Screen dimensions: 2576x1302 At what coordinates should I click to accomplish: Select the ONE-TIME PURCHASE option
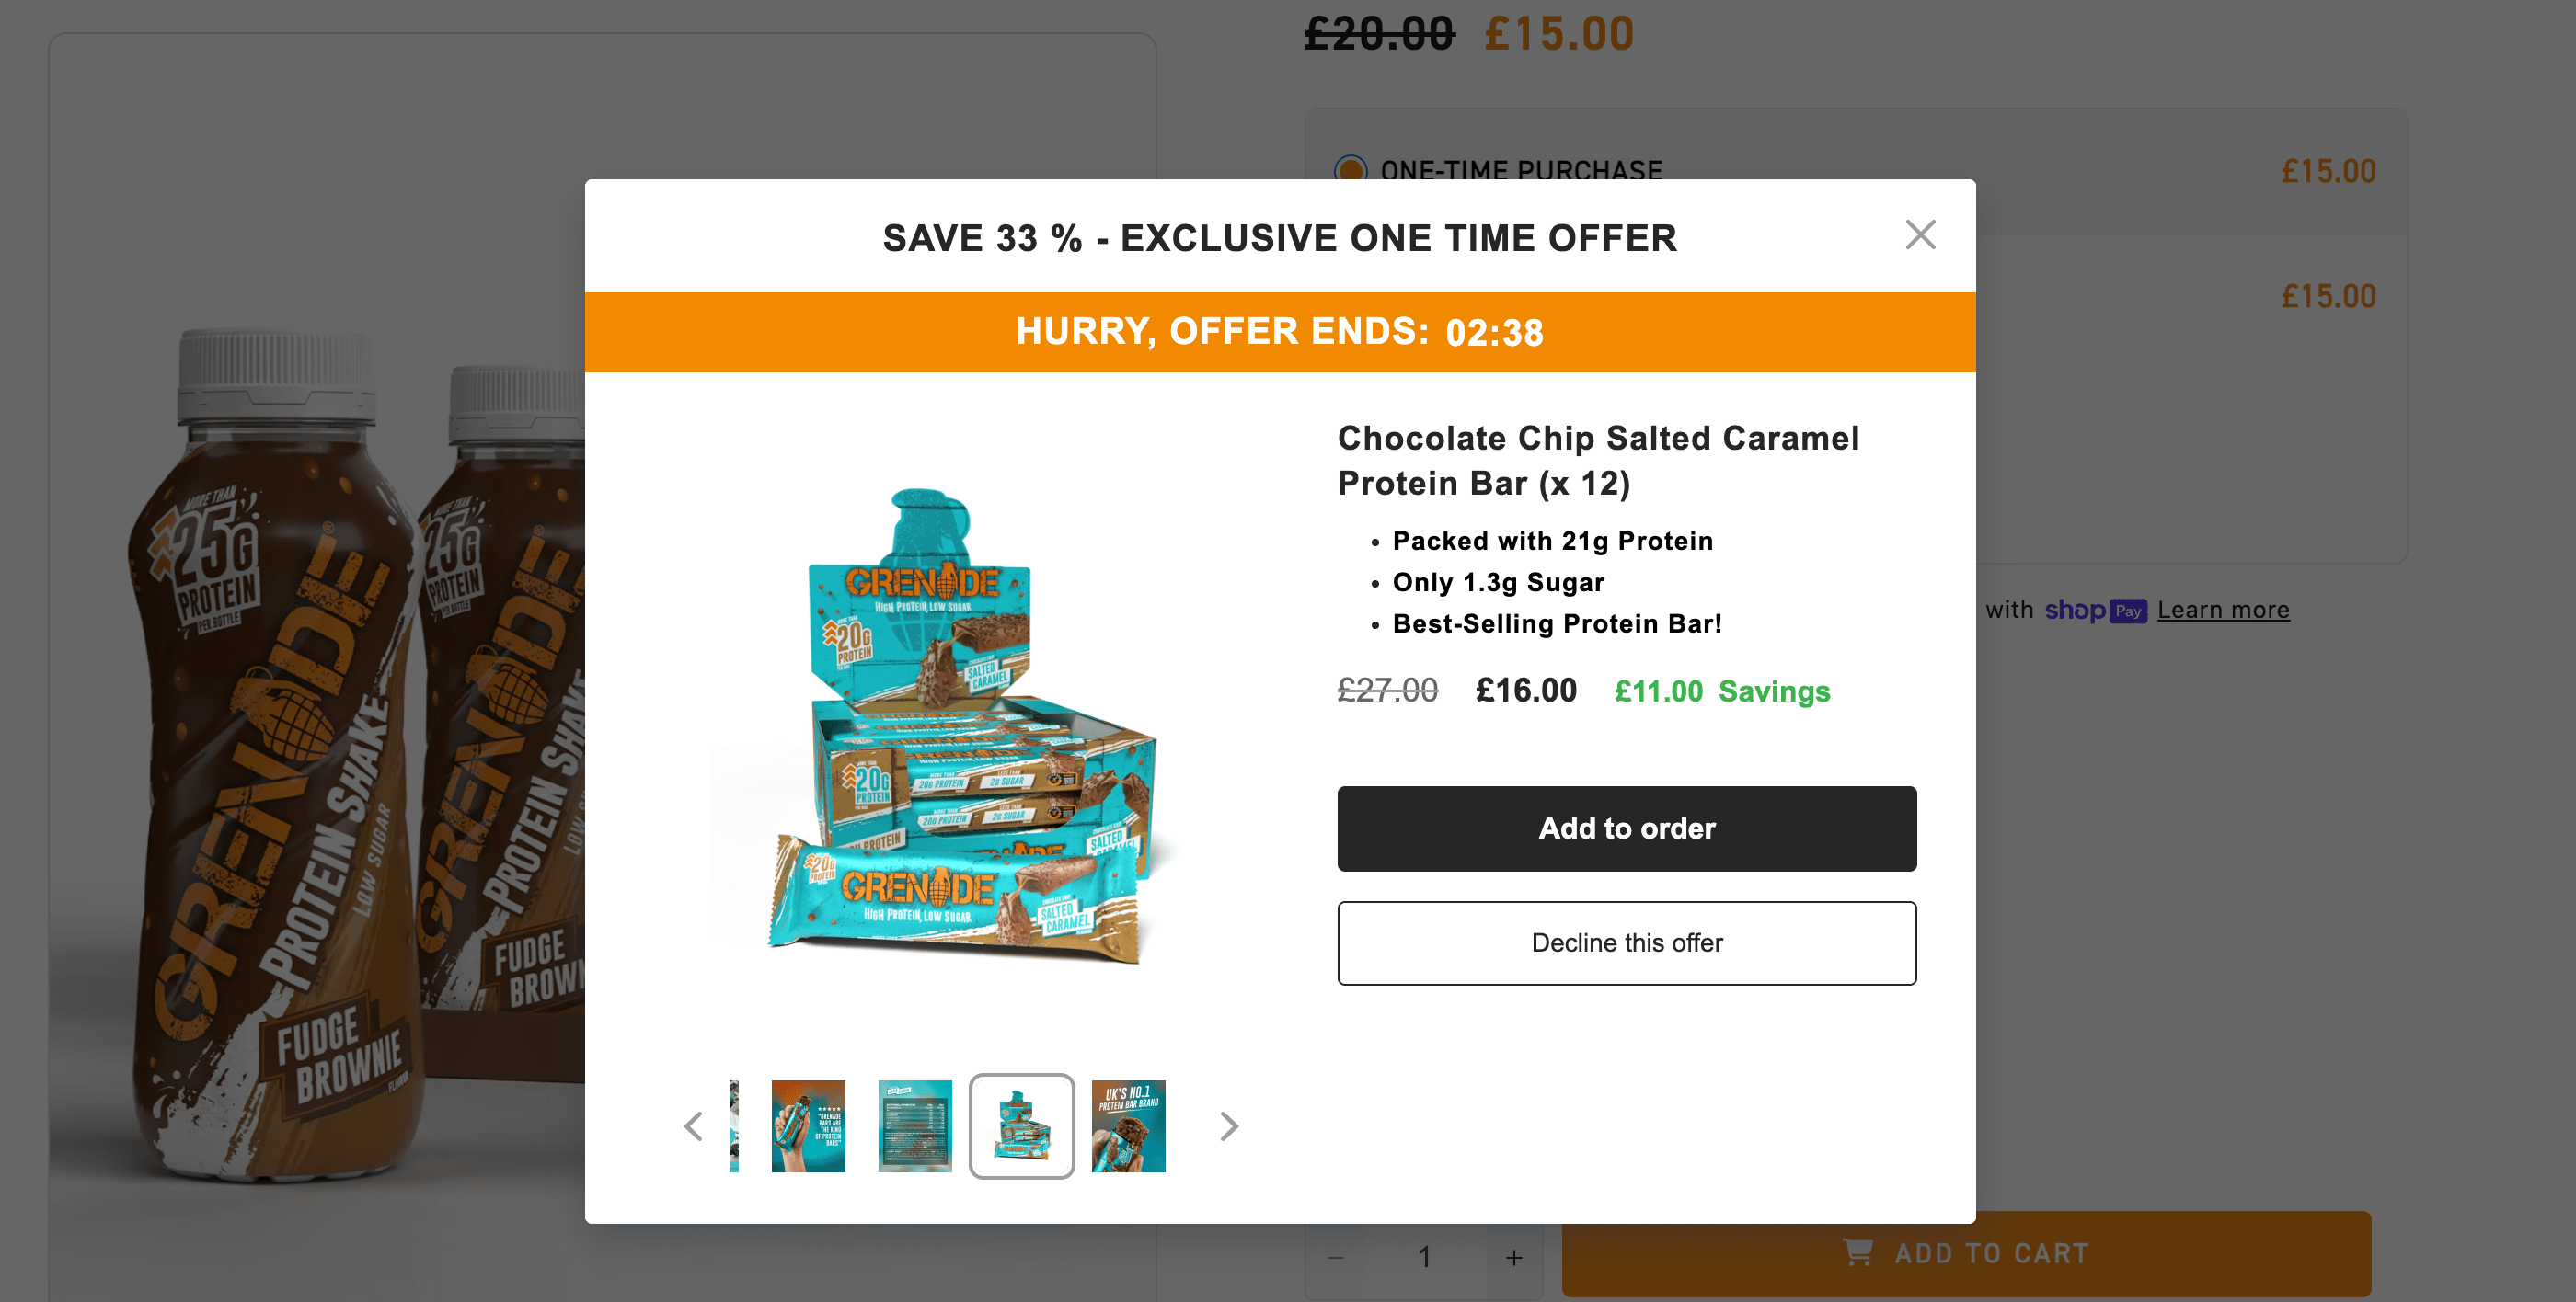[1351, 170]
